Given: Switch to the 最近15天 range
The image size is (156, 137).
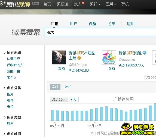Looking at the screenshot, I should pos(59,100).
